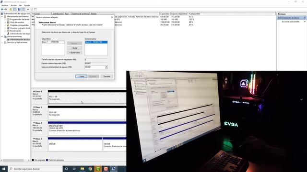Decrease space amount with spinner down arrow
This screenshot has height=172, width=307.
(x=106, y=68)
